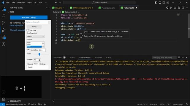This screenshot has height=106, width=190.
Task: Close the bottom panel
Action: tap(187, 57)
